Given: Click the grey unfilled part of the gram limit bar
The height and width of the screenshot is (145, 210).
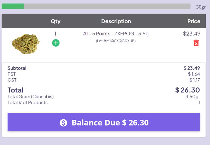Looking at the screenshot, I should [x=107, y=6].
